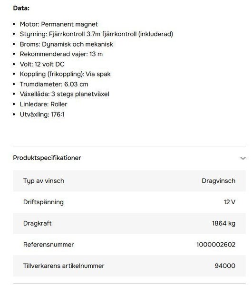Click the Trumdiameter: 6.03 cm item
The width and height of the screenshot is (252, 285).
click(x=54, y=84)
